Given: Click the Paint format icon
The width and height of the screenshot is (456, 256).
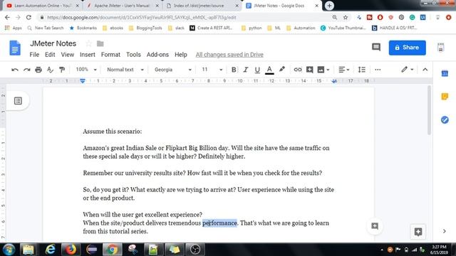Looking at the screenshot, I should [62, 70].
